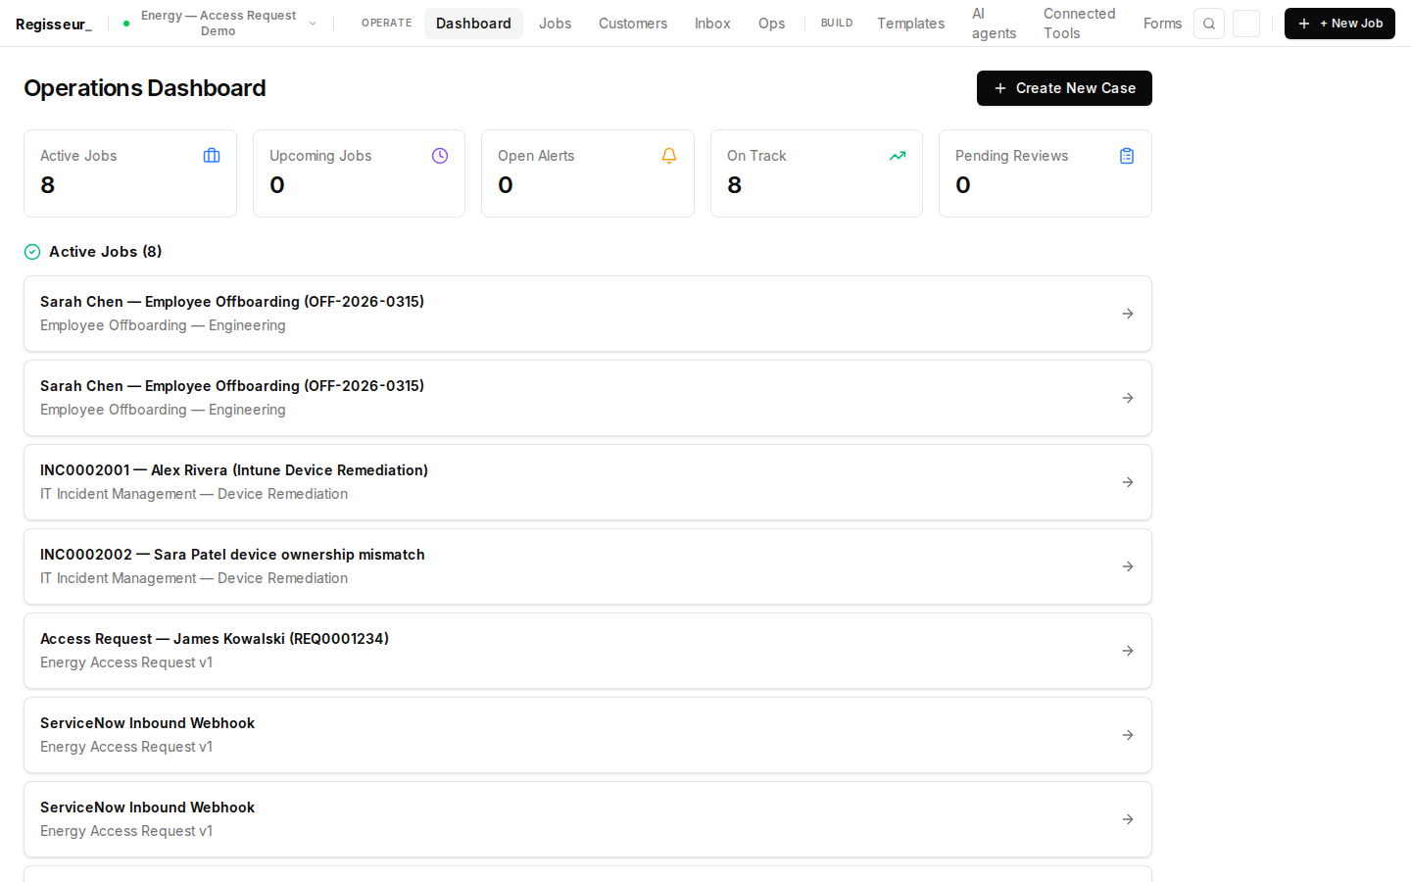Click the check-circle icon beside Active Jobs heading
Screen dimensions: 1411x882
coord(32,252)
